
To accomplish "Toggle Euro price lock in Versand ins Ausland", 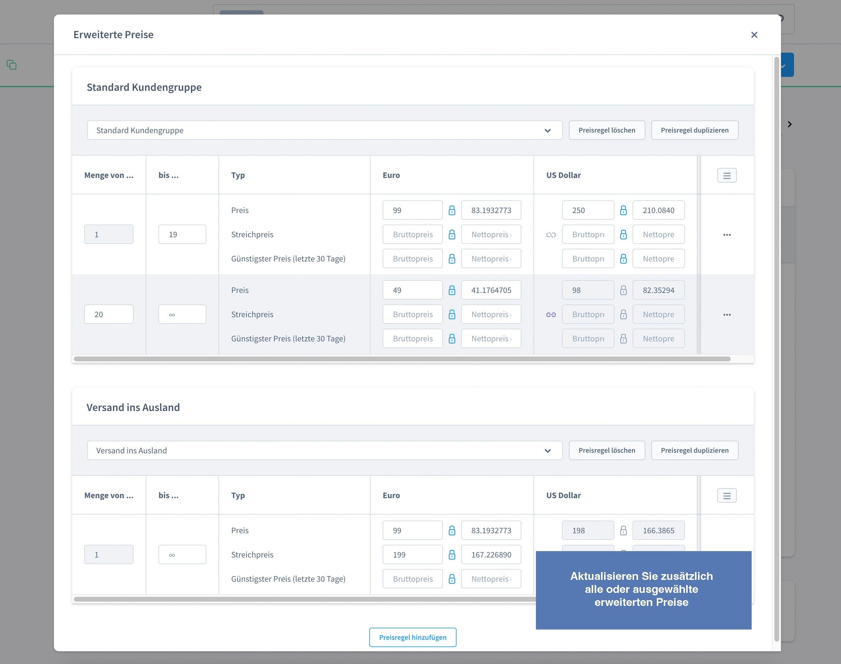I will pyautogui.click(x=452, y=530).
